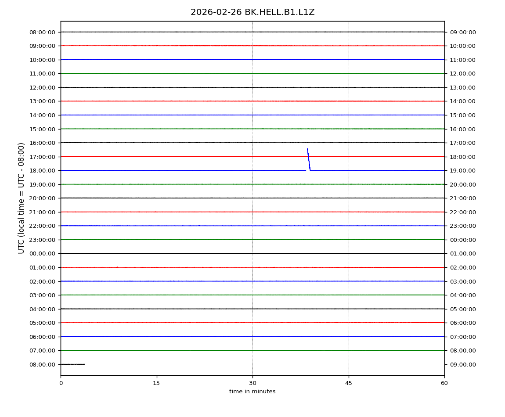Click the plot title 2026-02-26 BK.HELL.B1.L1Z
505x417 pixels.
[252, 12]
